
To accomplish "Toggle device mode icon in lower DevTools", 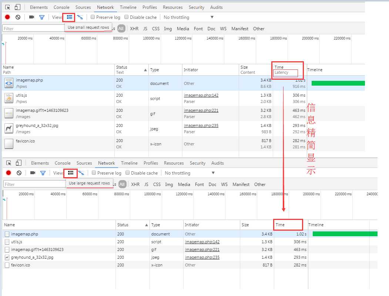I will click(19, 163).
